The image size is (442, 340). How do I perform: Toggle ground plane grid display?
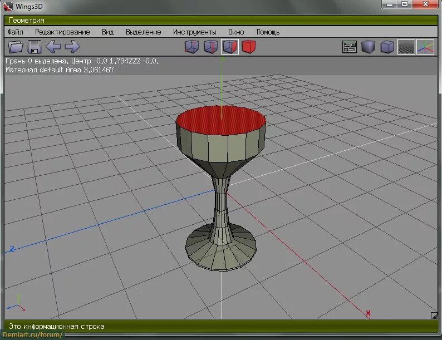click(x=406, y=47)
